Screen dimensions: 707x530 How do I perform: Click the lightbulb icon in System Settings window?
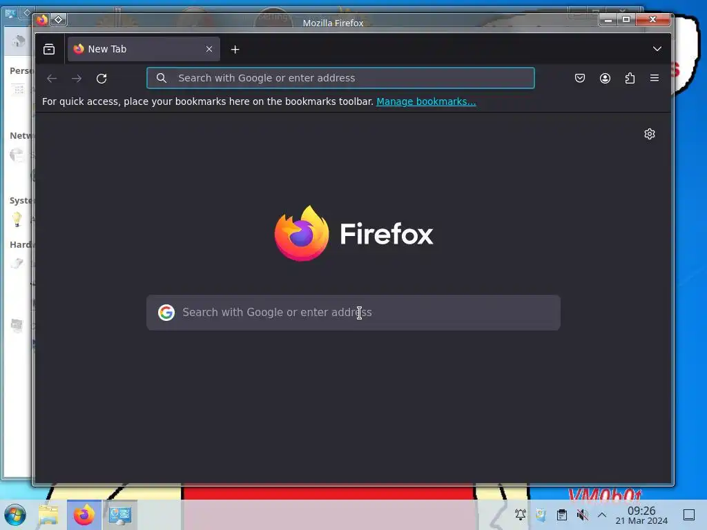click(x=17, y=219)
